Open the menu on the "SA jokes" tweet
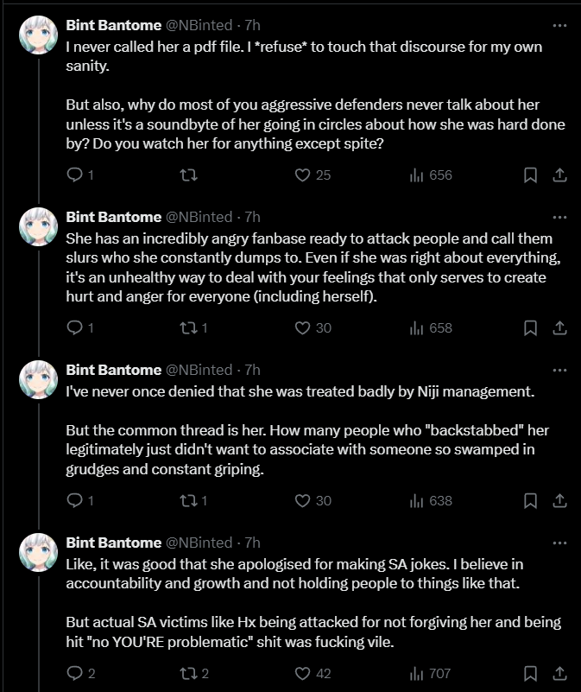 pos(559,543)
